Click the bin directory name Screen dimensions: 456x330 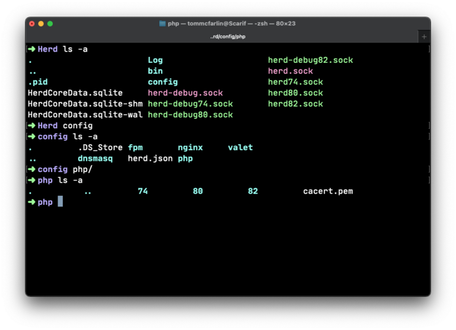point(156,71)
